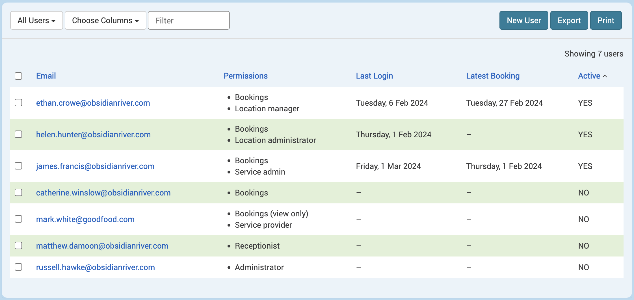
Task: Click 'Bookings (view only)' permission text
Action: (x=271, y=214)
